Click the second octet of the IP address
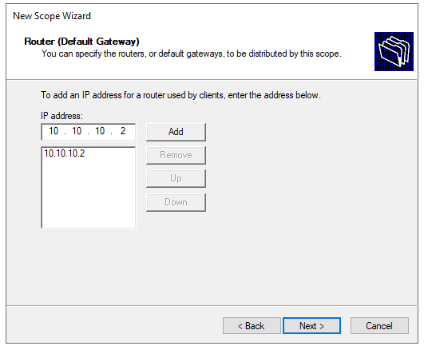 pyautogui.click(x=77, y=131)
